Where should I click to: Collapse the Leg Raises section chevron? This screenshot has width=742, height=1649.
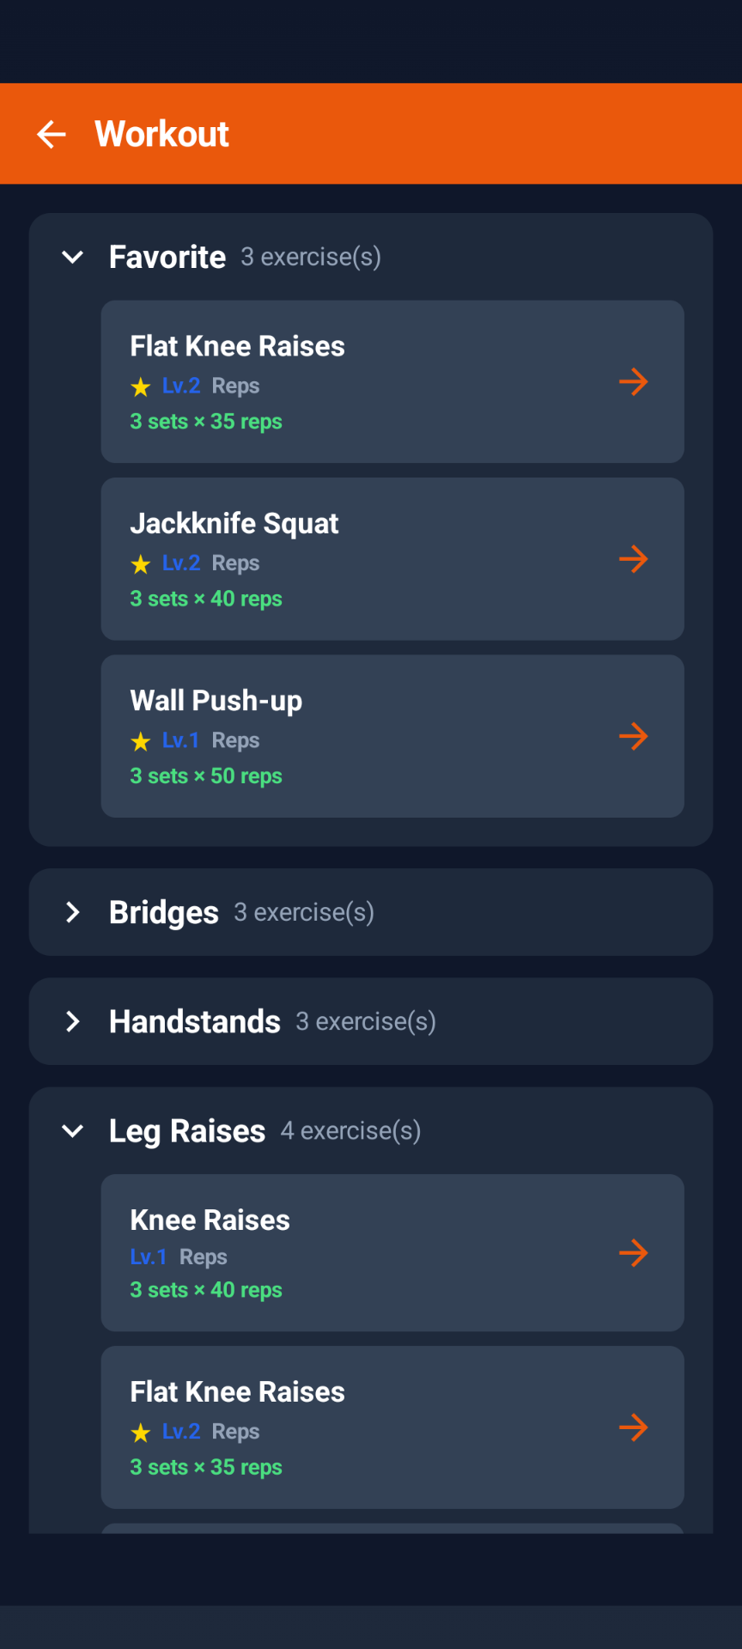73,1131
